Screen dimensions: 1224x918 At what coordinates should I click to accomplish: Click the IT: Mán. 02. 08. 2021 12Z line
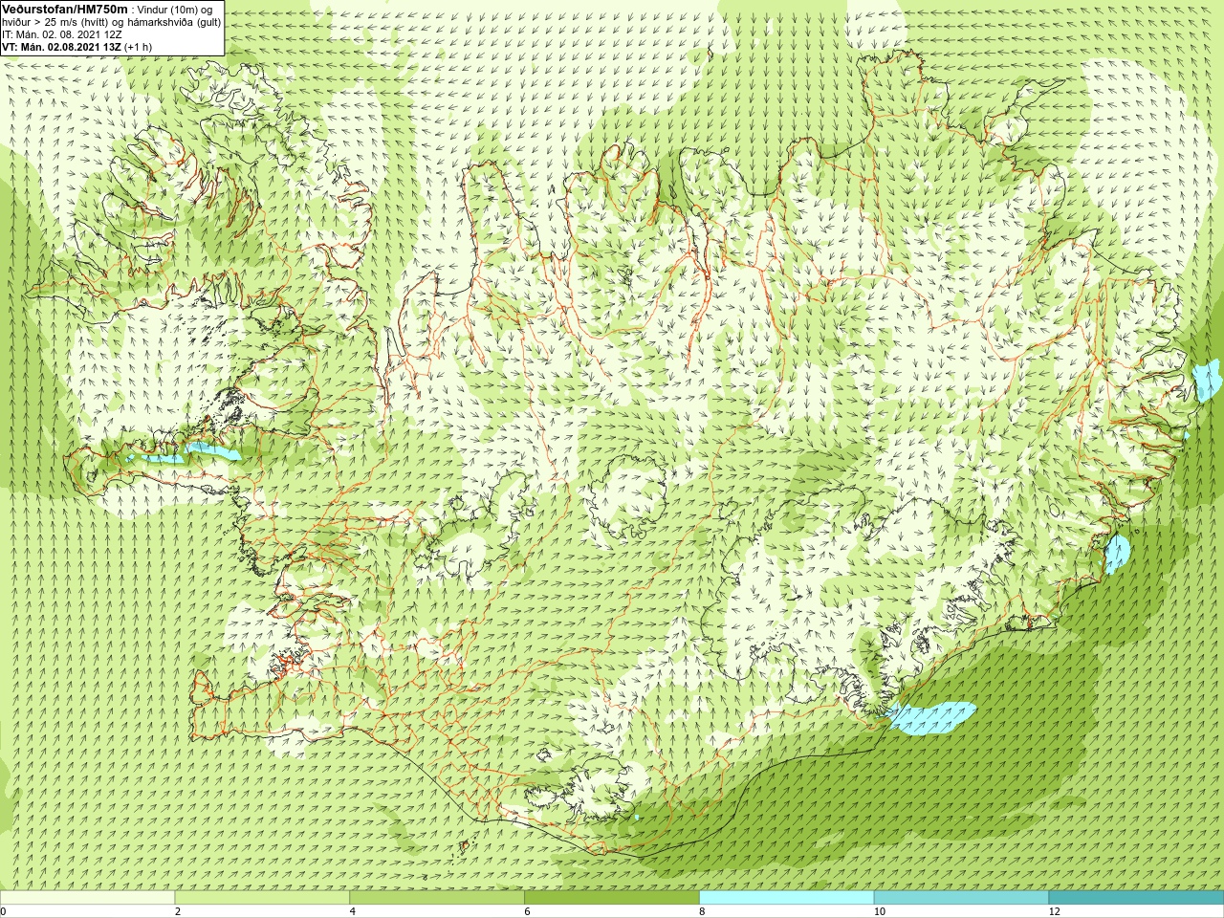click(61, 34)
